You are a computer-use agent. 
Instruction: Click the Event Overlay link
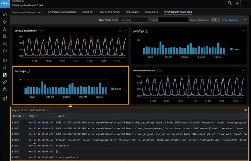(x=230, y=20)
